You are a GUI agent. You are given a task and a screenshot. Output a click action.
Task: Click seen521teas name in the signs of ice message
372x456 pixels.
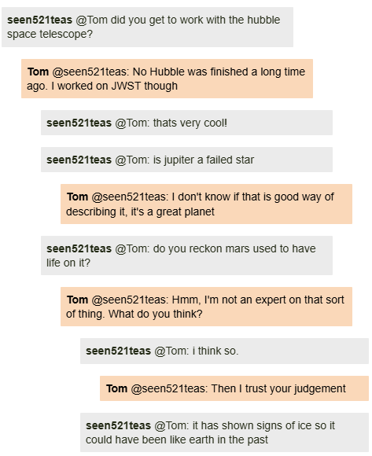(x=118, y=425)
